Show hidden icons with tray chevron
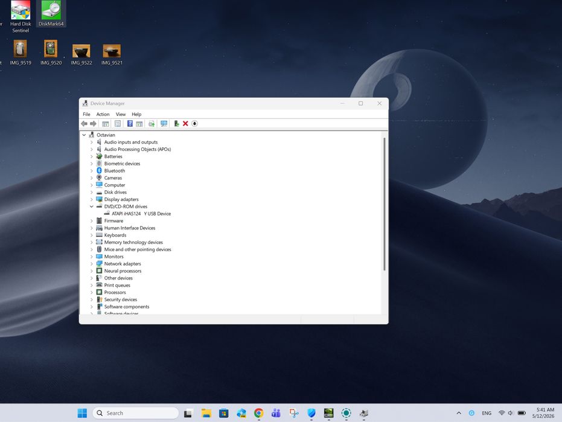Screen dimensions: 562x422 [x=459, y=413]
